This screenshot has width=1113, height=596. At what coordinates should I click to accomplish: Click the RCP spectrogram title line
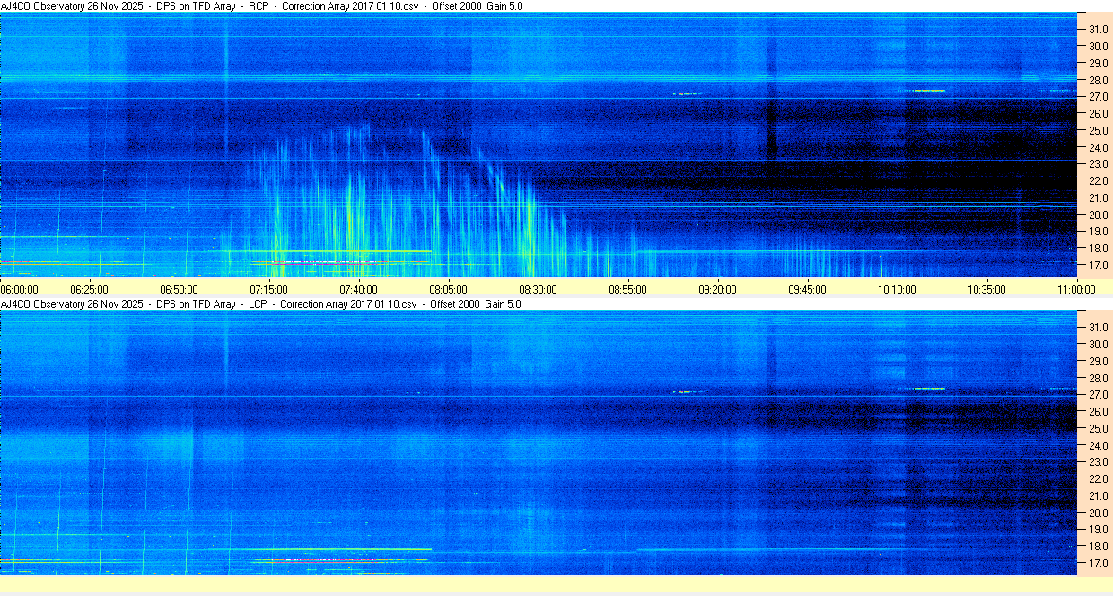coord(262,6)
